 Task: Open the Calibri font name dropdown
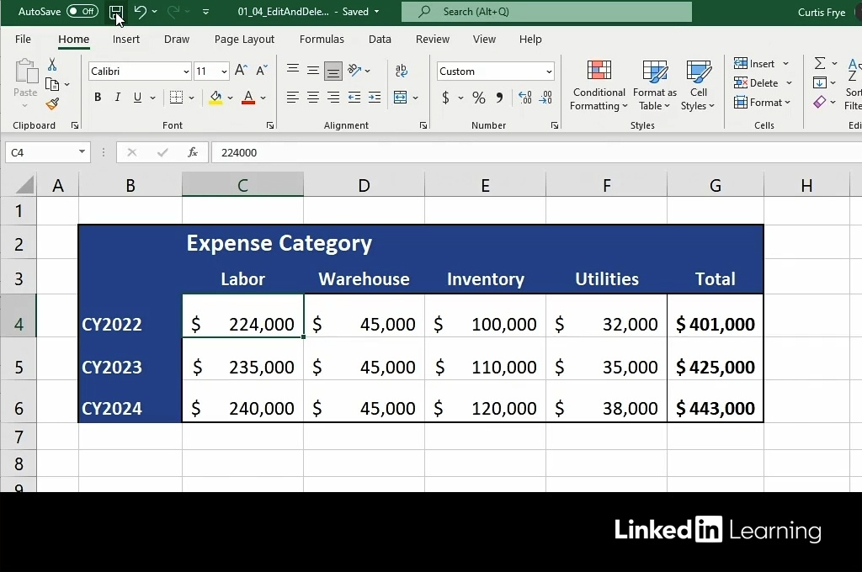click(x=186, y=71)
